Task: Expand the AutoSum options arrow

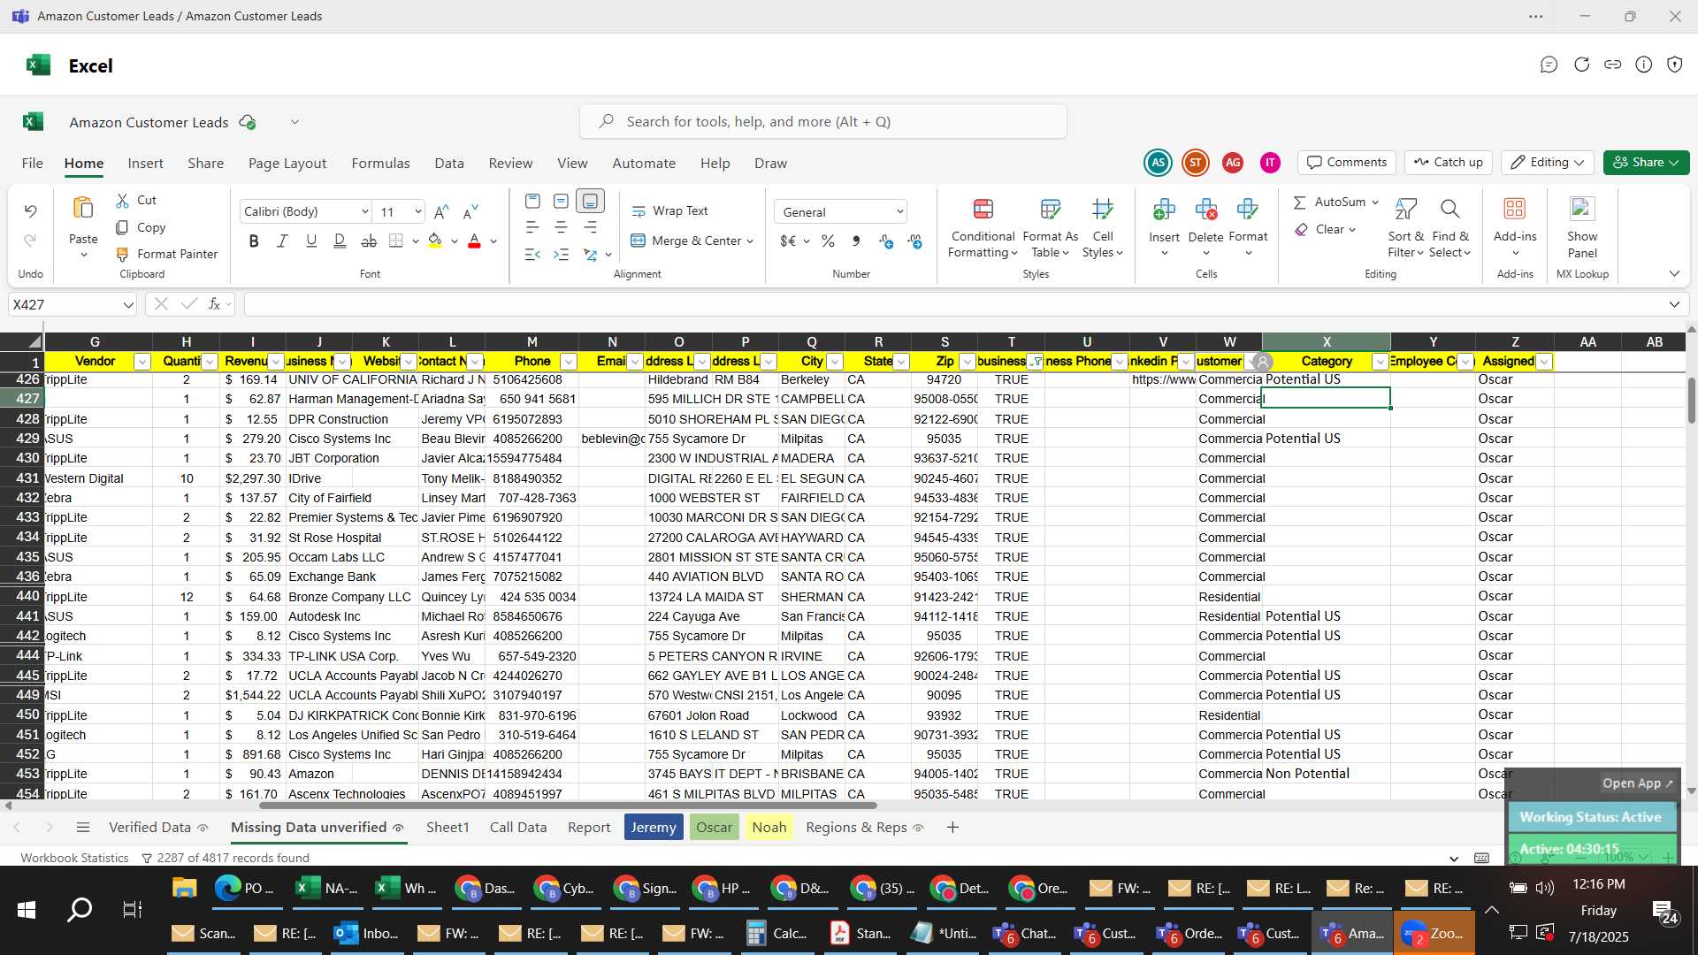Action: 1375,202
